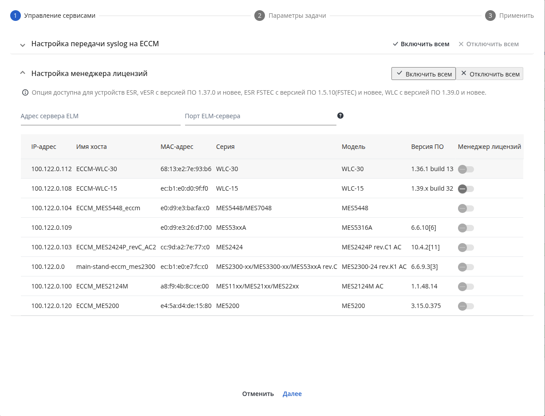This screenshot has height=416, width=545.
Task: Click the step 2 circle icon
Action: tap(260, 16)
